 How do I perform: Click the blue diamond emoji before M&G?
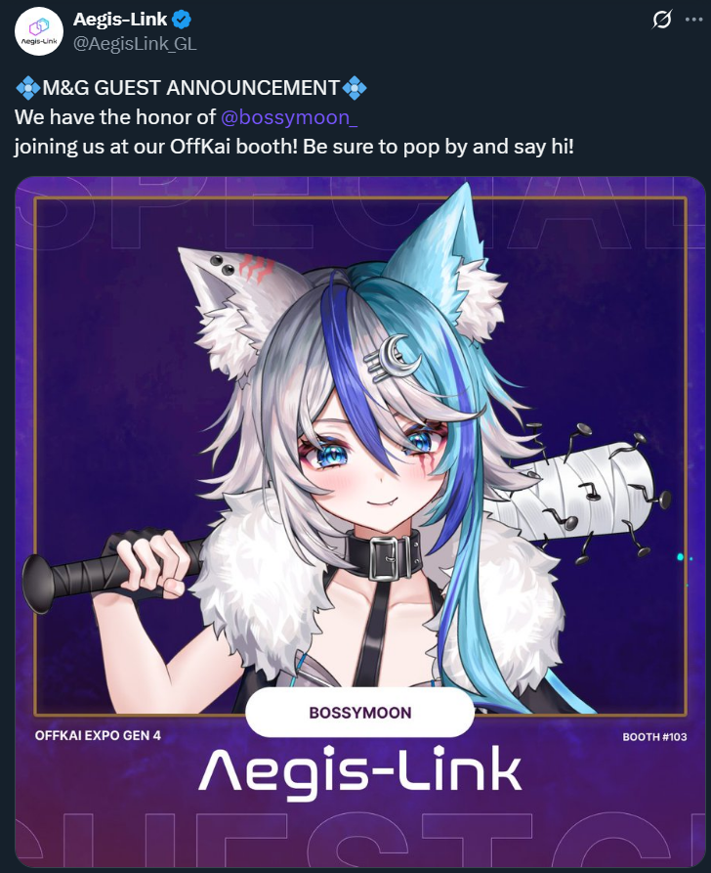click(27, 88)
